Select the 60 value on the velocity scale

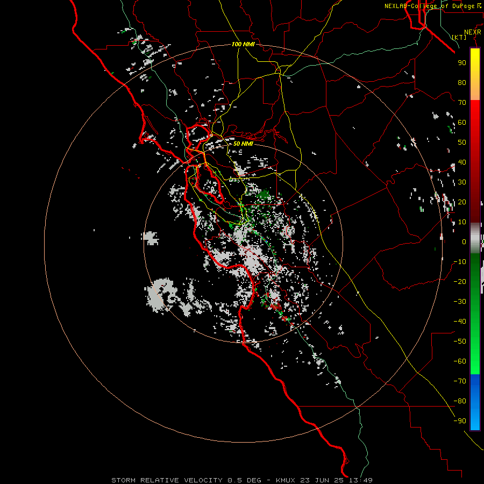pyautogui.click(x=462, y=123)
